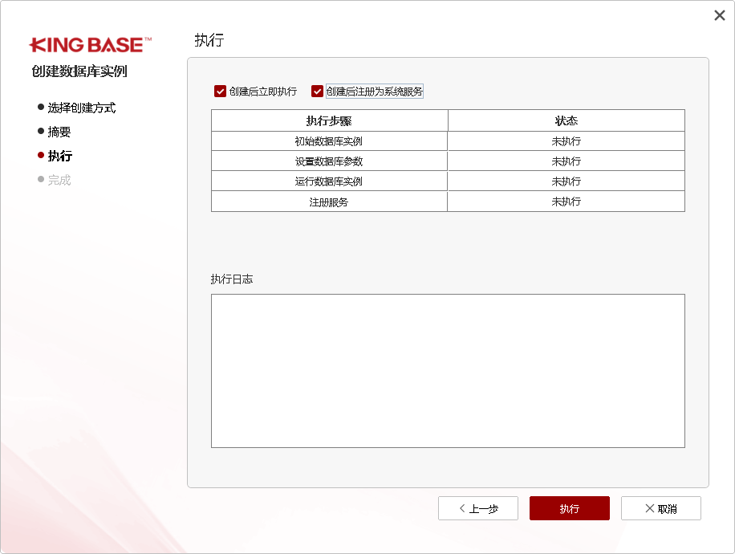The height and width of the screenshot is (554, 735).
Task: Go to 摘要 step in sidebar
Action: point(59,132)
